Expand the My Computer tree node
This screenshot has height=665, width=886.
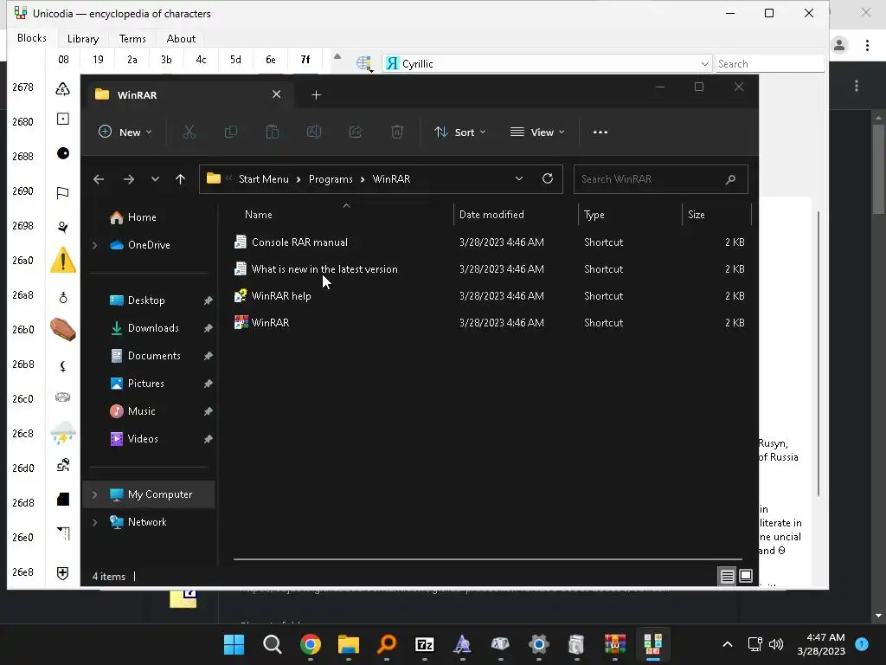pos(94,494)
